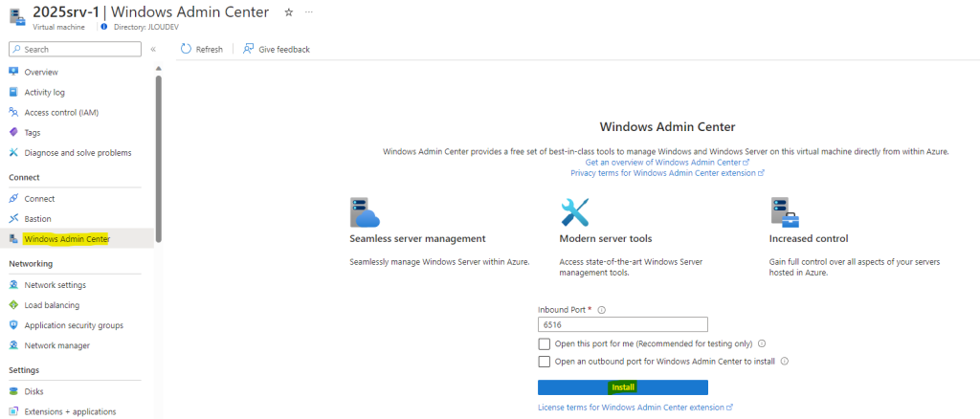Viewport: 980px width, 419px height.
Task: Click the sidebar Search field
Action: click(x=75, y=50)
